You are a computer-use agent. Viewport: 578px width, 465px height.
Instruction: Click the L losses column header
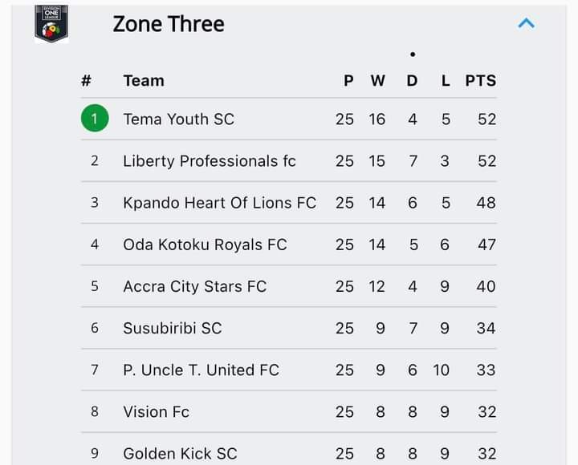(446, 81)
